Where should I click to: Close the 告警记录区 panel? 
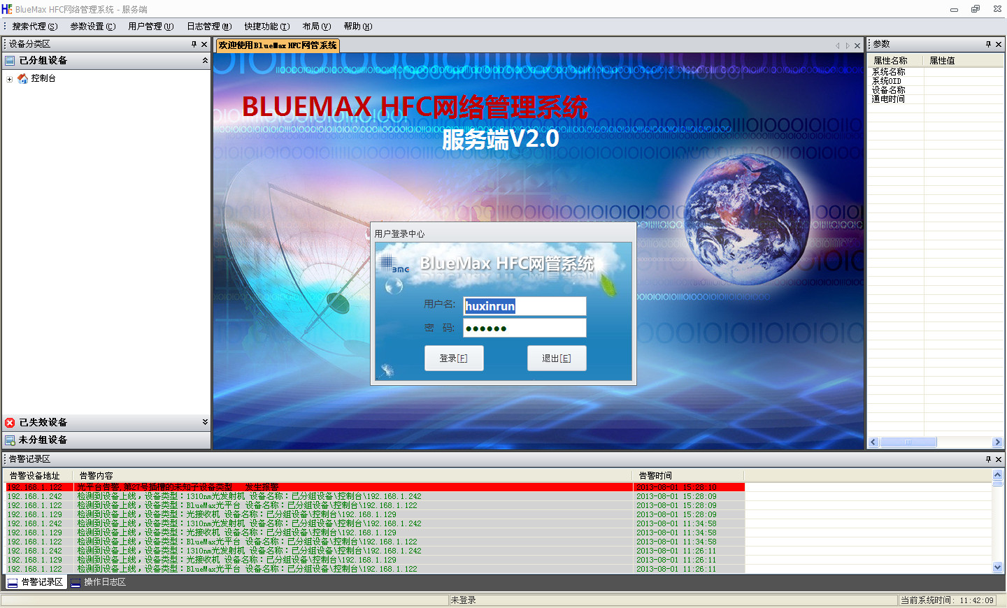coord(999,459)
